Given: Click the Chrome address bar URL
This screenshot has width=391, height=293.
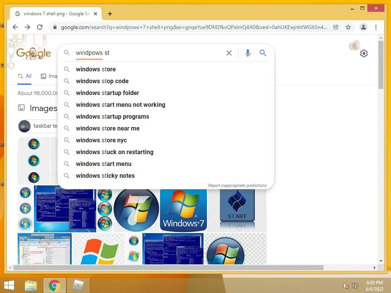Looking at the screenshot, I should 194,27.
